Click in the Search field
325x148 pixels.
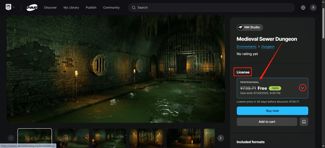pyautogui.click(x=211, y=8)
